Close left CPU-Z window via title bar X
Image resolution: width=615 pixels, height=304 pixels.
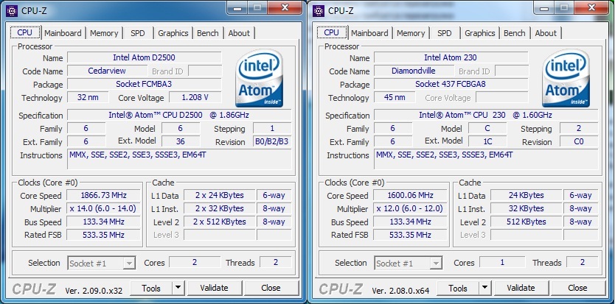pos(285,7)
